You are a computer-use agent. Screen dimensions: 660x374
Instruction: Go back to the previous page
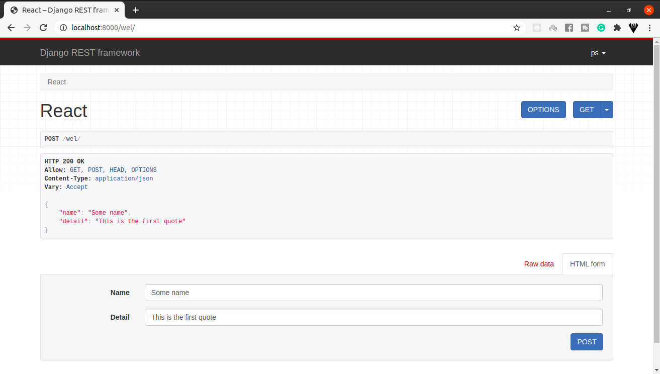coord(11,28)
